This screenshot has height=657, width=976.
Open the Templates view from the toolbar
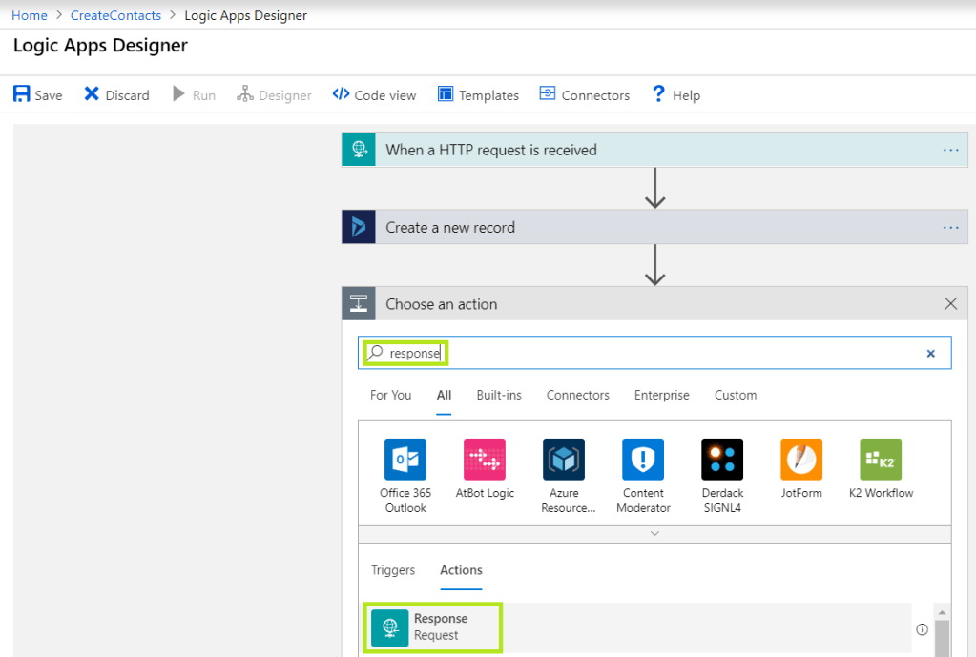(478, 94)
